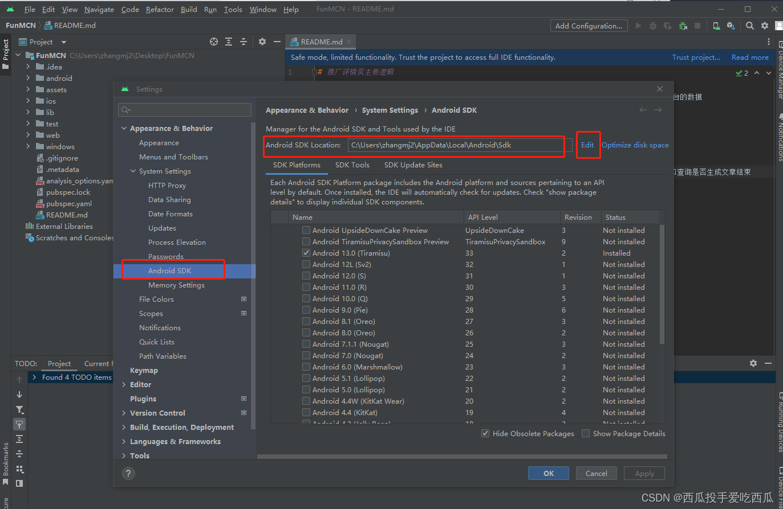
Task: Expand the android folder in project tree
Action: (28, 78)
